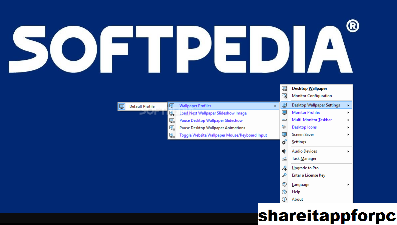
Task: Click the Enter a License Key icon
Action: [x=284, y=175]
